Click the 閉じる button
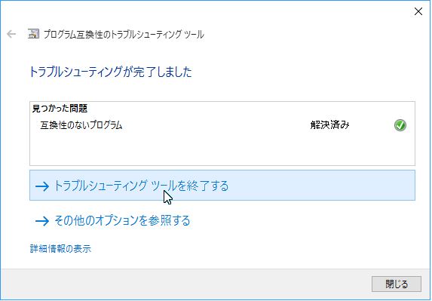Viewport: 432px width, 301px height. 397,284
